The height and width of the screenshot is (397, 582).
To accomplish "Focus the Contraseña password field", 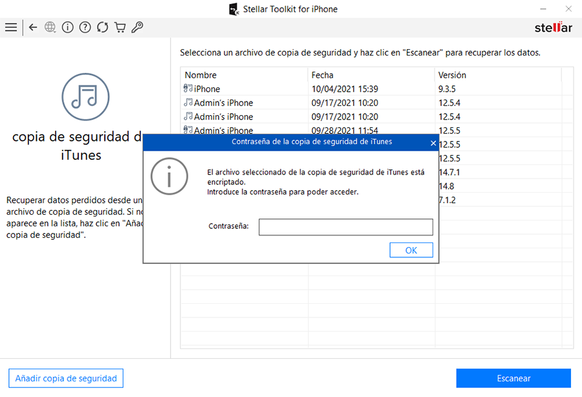I will tap(345, 227).
